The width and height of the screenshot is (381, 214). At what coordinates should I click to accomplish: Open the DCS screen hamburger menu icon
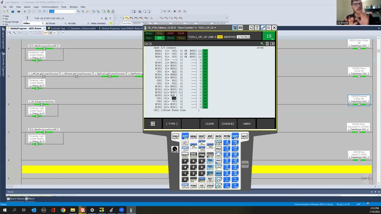coord(267,44)
